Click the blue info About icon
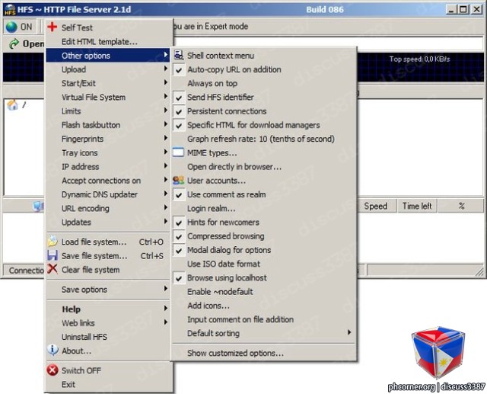Viewport: 487px width, 394px height. click(53, 350)
